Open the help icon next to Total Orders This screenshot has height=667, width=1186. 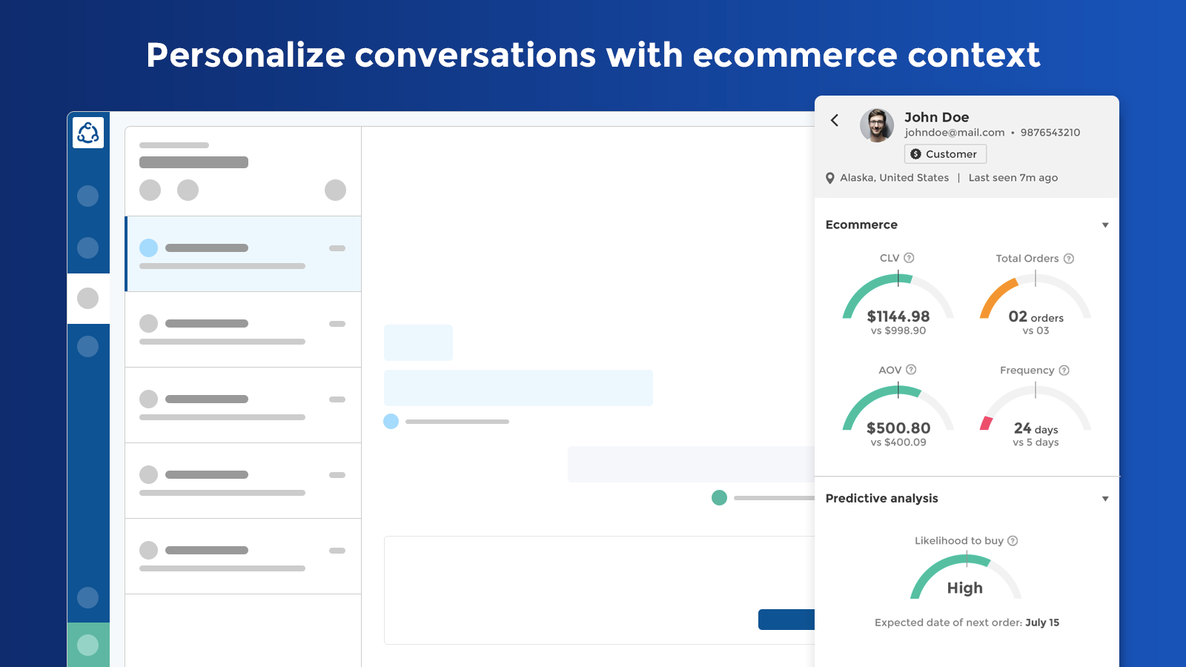pos(1069,259)
